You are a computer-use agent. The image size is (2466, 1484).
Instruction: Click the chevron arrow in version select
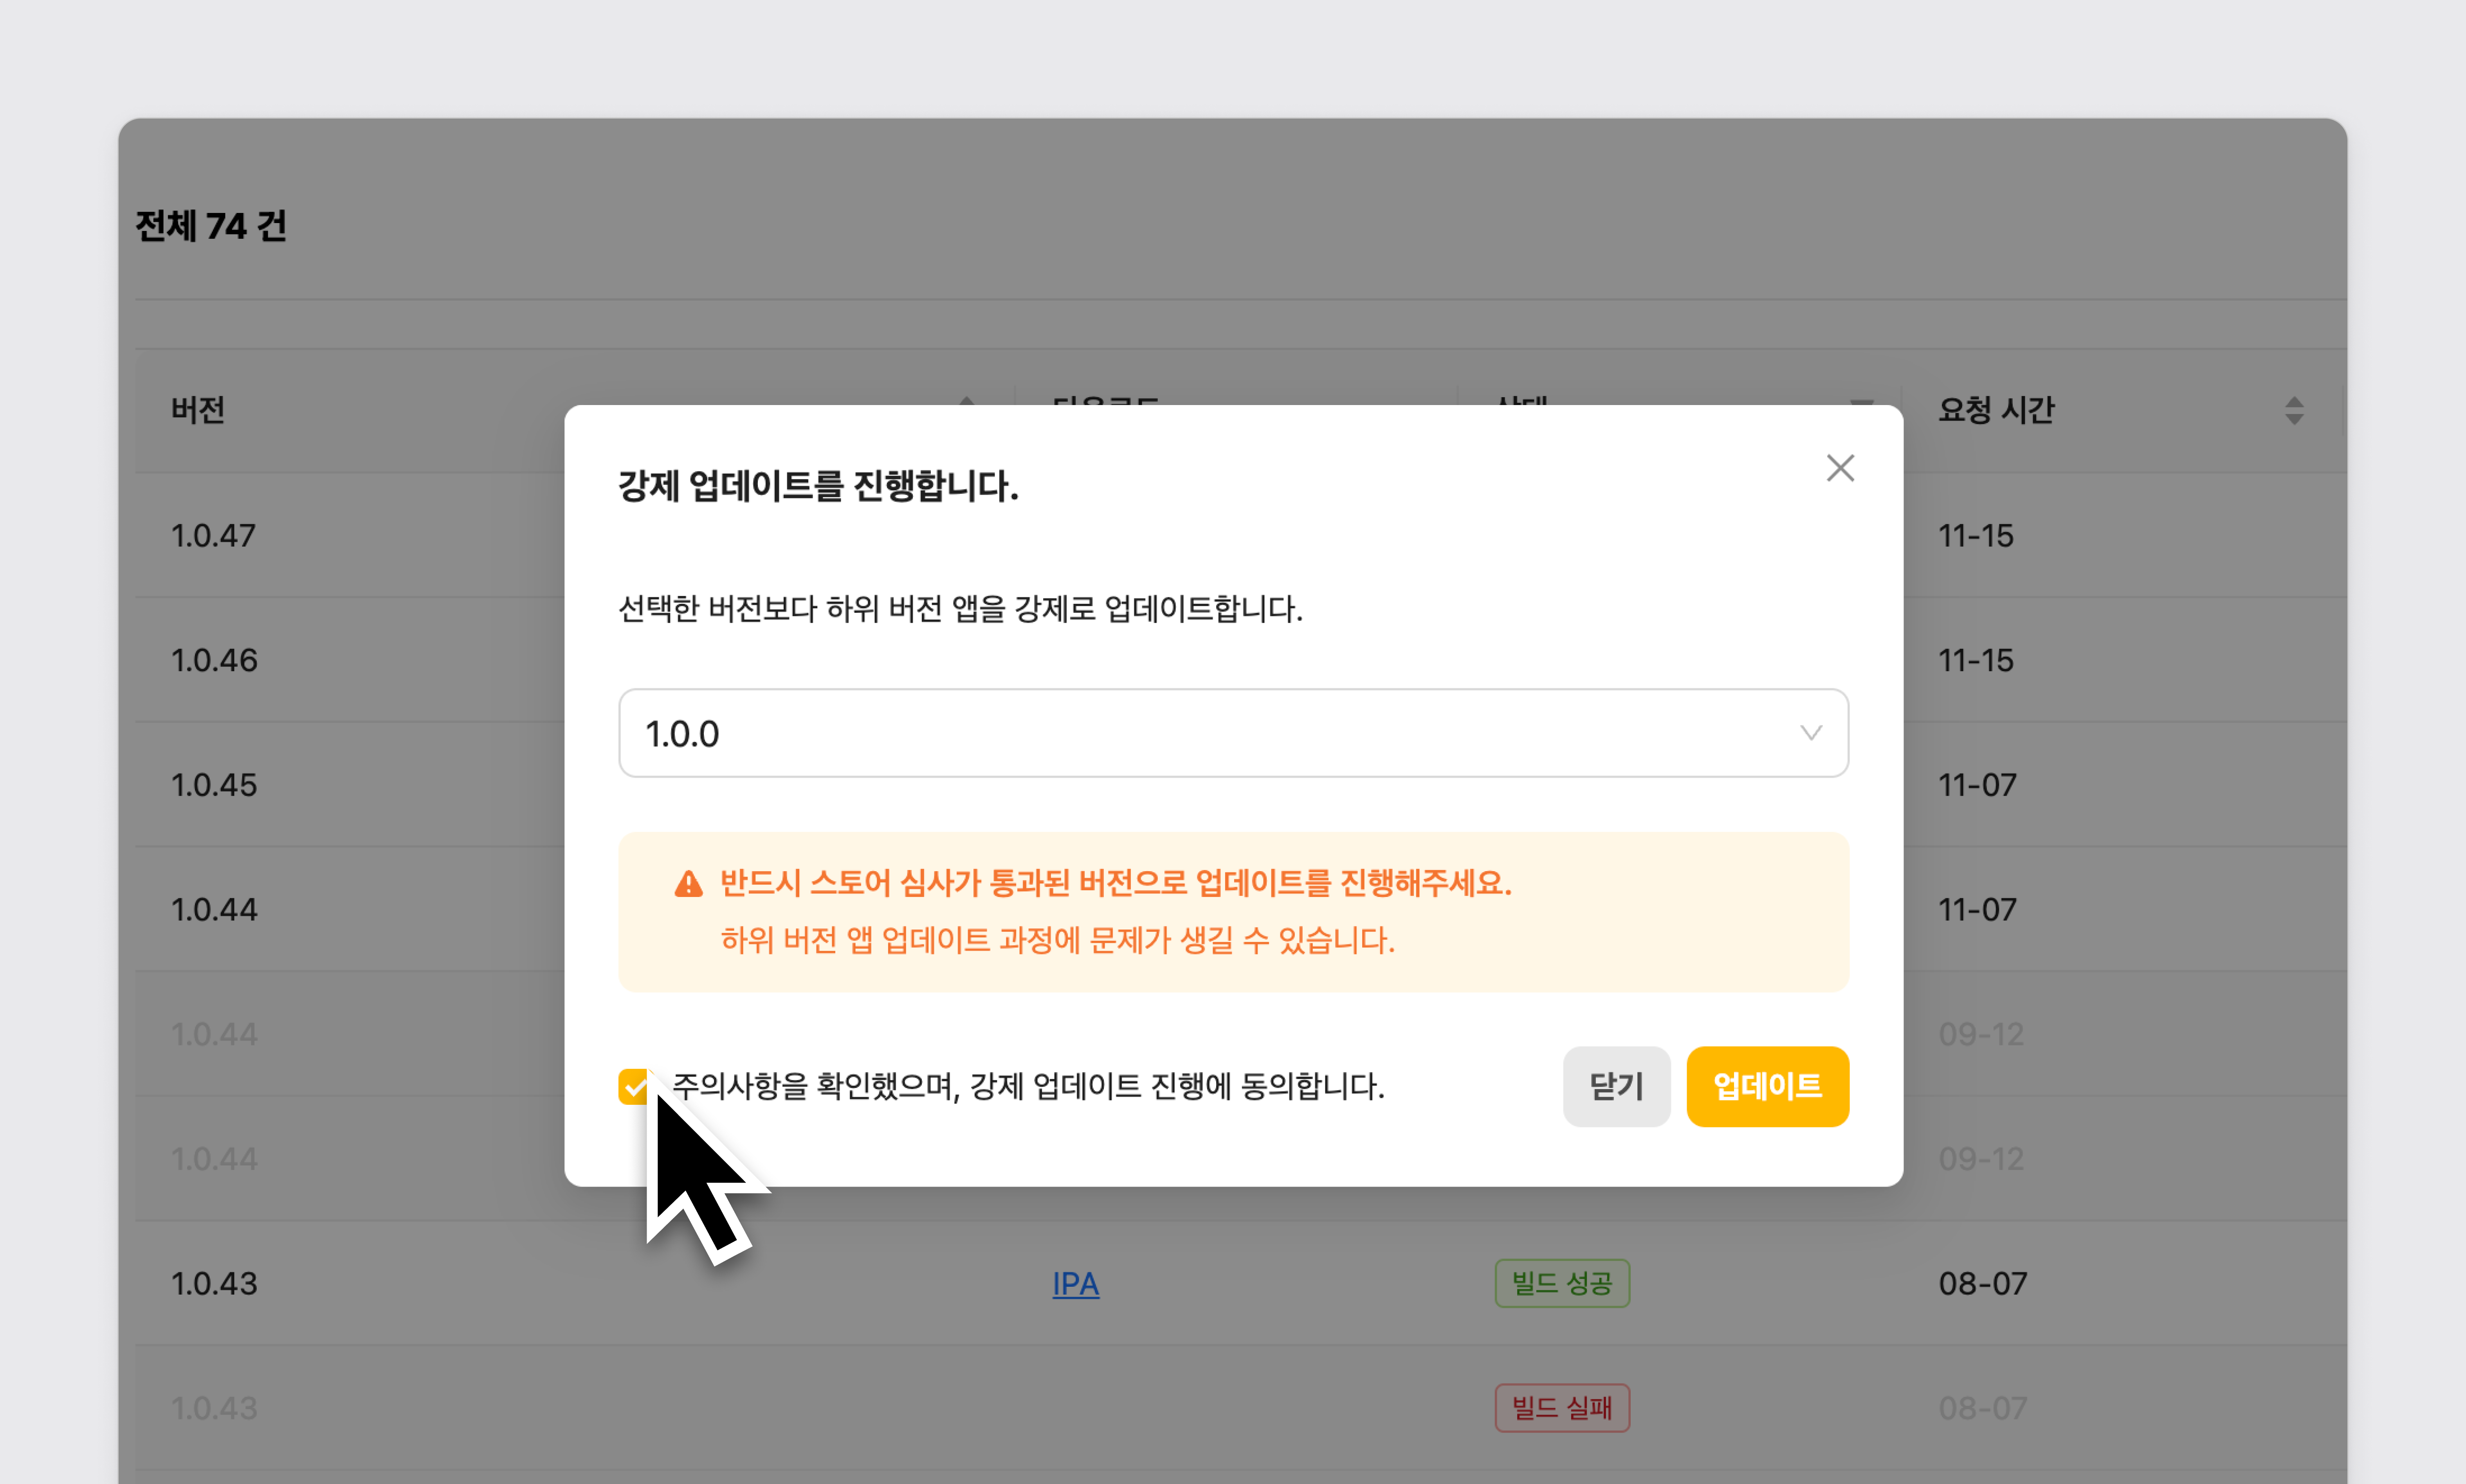click(1811, 733)
